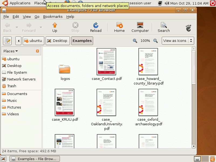
Task: Open the File menu
Action: point(6,17)
